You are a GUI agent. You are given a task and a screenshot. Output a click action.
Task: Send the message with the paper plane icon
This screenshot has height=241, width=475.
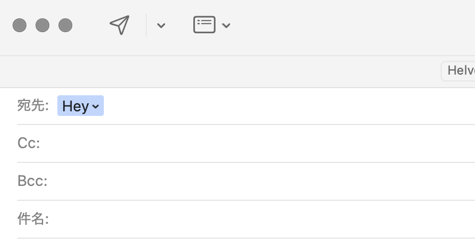[x=119, y=25]
